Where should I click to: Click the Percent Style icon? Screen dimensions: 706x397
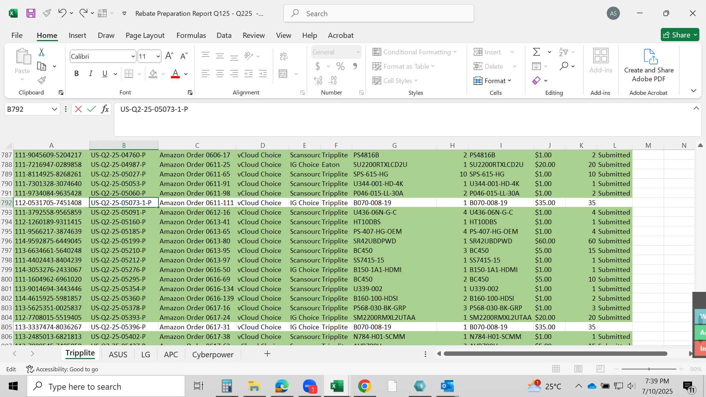click(x=340, y=67)
